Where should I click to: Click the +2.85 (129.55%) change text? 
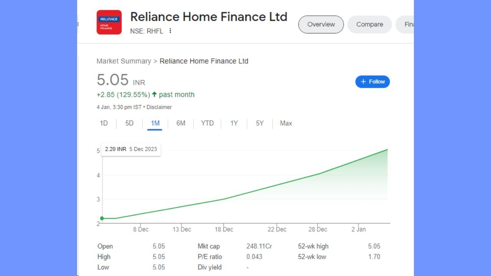123,94
